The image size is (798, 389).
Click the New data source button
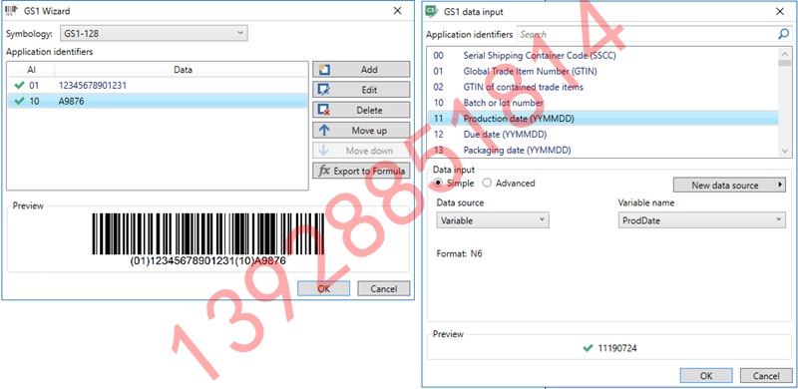click(729, 186)
